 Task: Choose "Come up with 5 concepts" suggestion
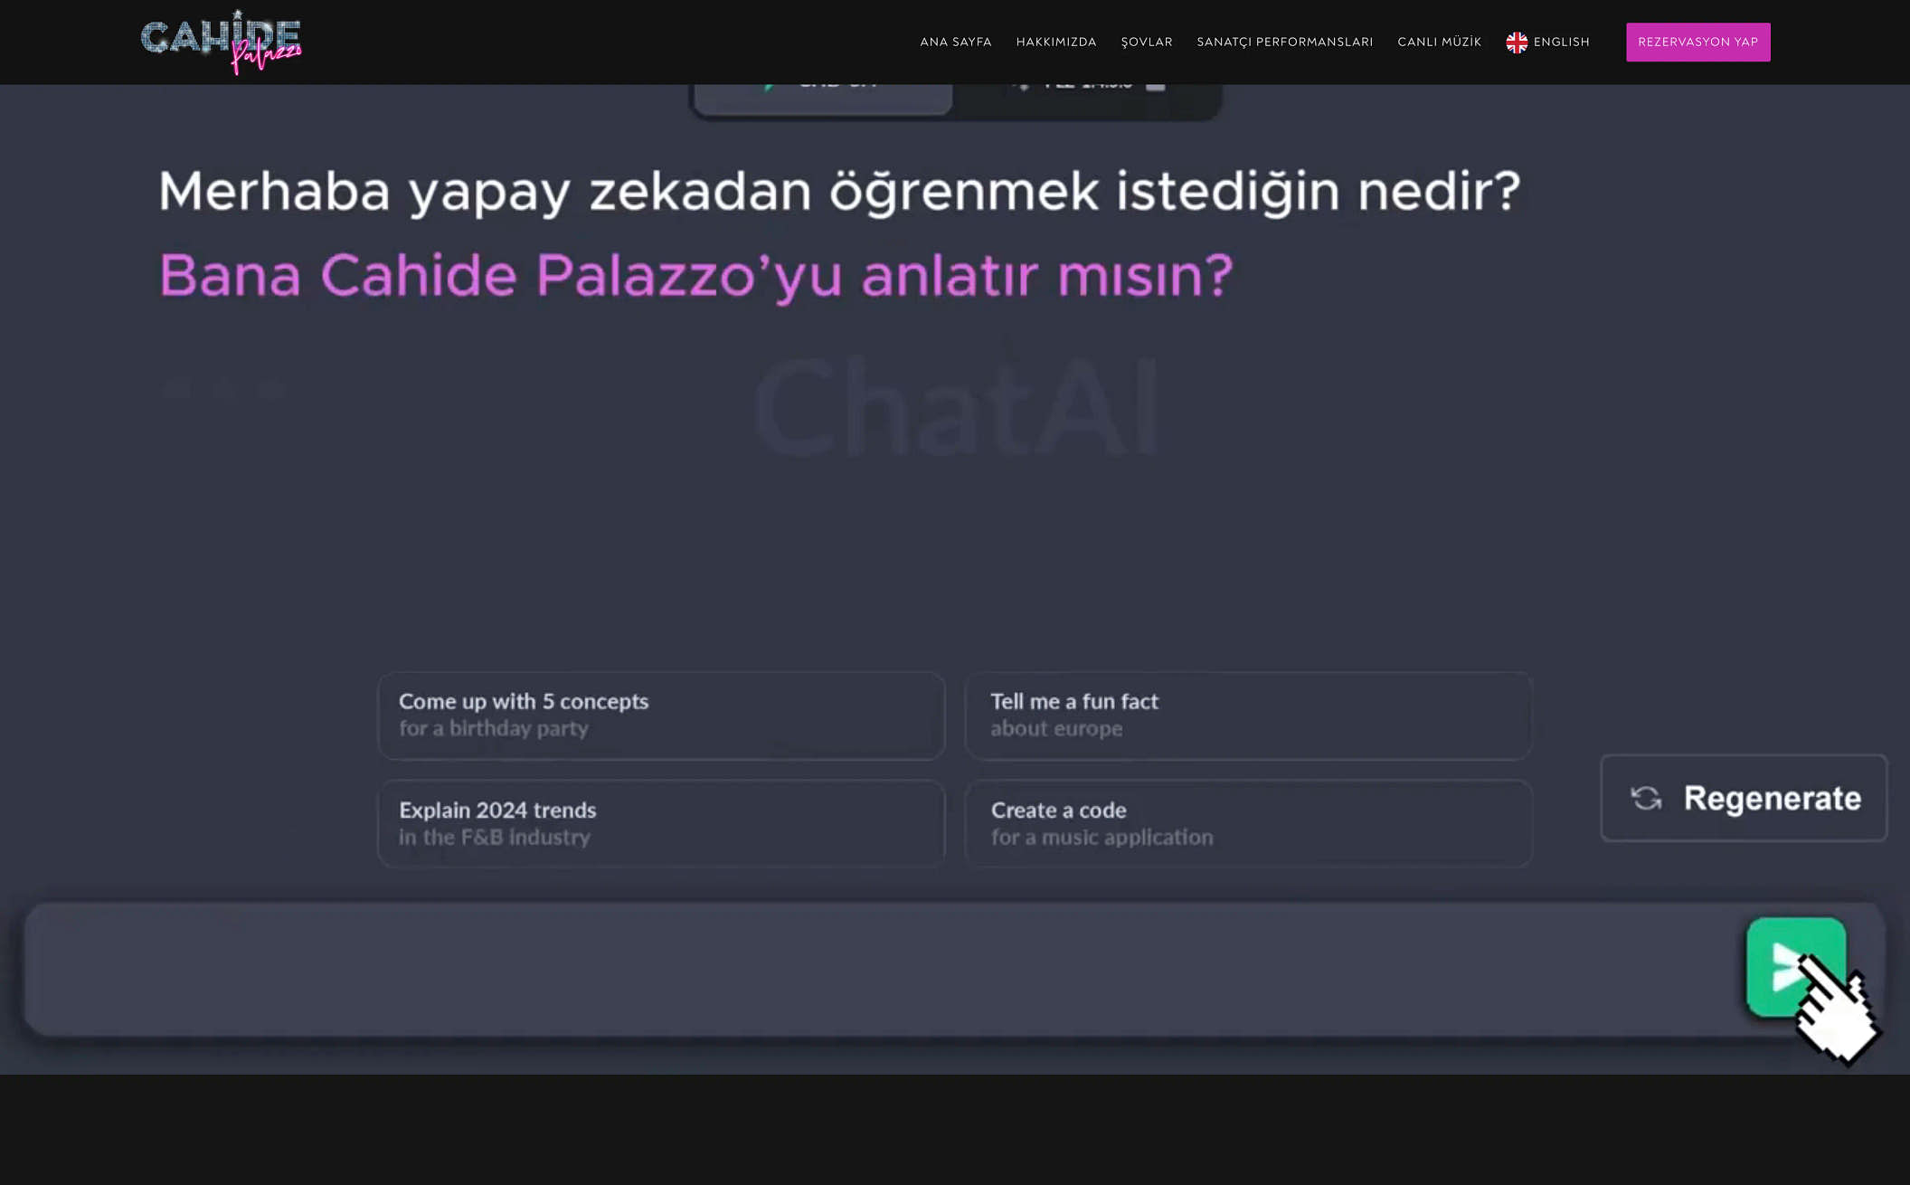[661, 715]
